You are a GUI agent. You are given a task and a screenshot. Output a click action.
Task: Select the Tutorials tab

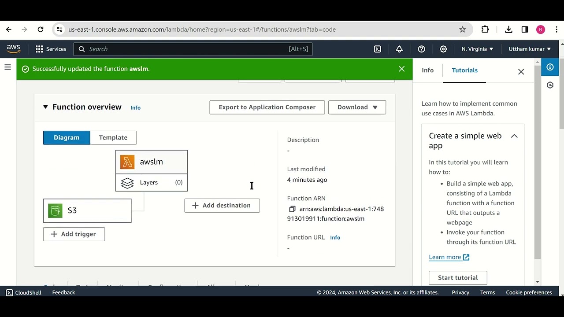click(464, 70)
